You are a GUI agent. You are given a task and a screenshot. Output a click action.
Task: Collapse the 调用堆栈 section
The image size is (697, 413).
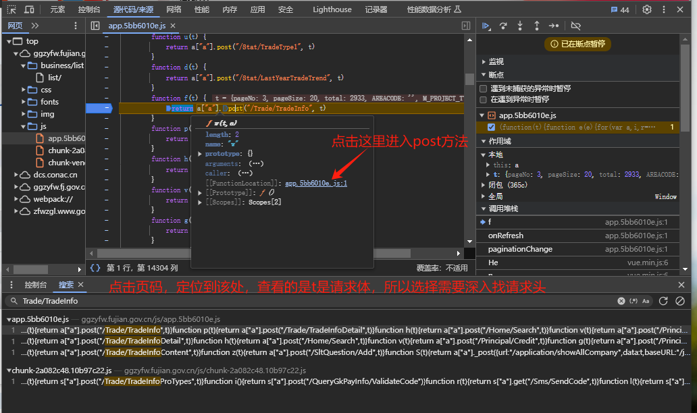point(484,209)
